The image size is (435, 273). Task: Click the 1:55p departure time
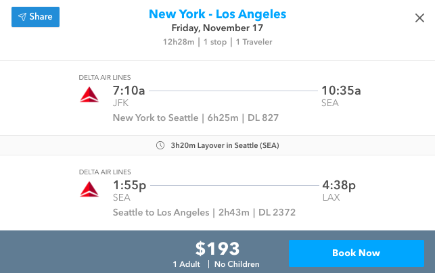click(129, 185)
